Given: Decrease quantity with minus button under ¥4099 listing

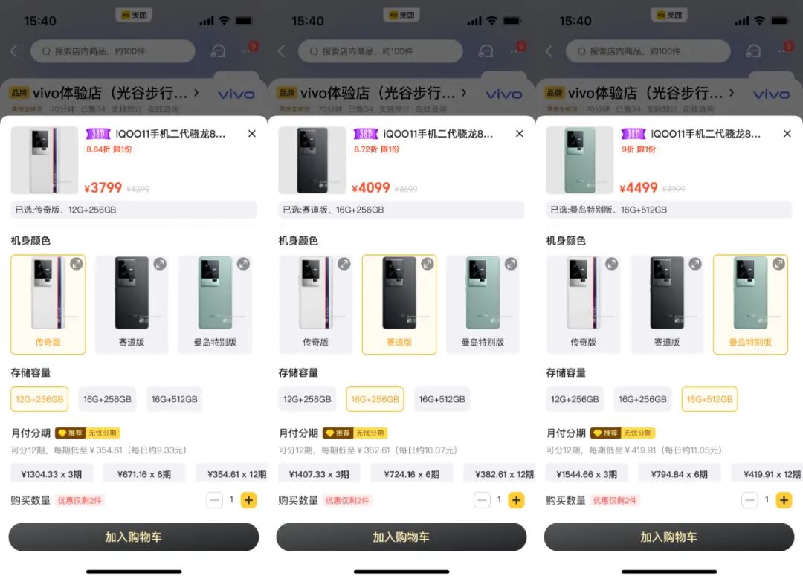Looking at the screenshot, I should click(482, 500).
